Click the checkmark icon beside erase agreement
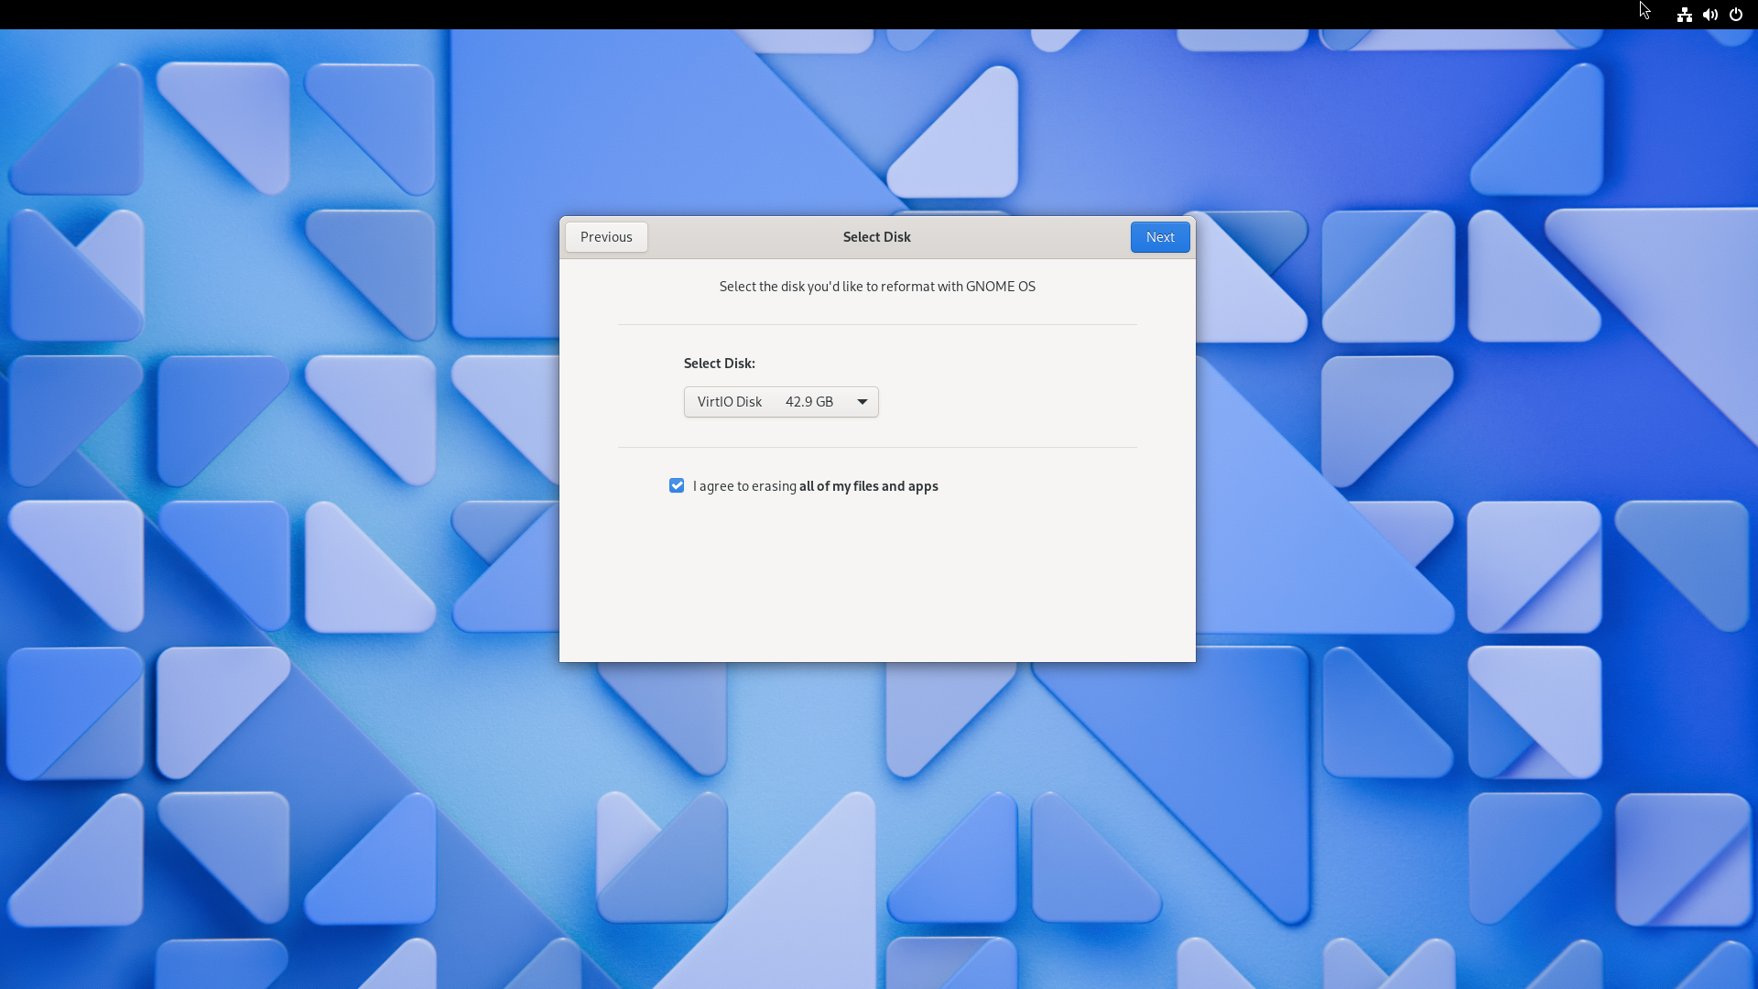Image resolution: width=1758 pixels, height=989 pixels. tap(677, 485)
